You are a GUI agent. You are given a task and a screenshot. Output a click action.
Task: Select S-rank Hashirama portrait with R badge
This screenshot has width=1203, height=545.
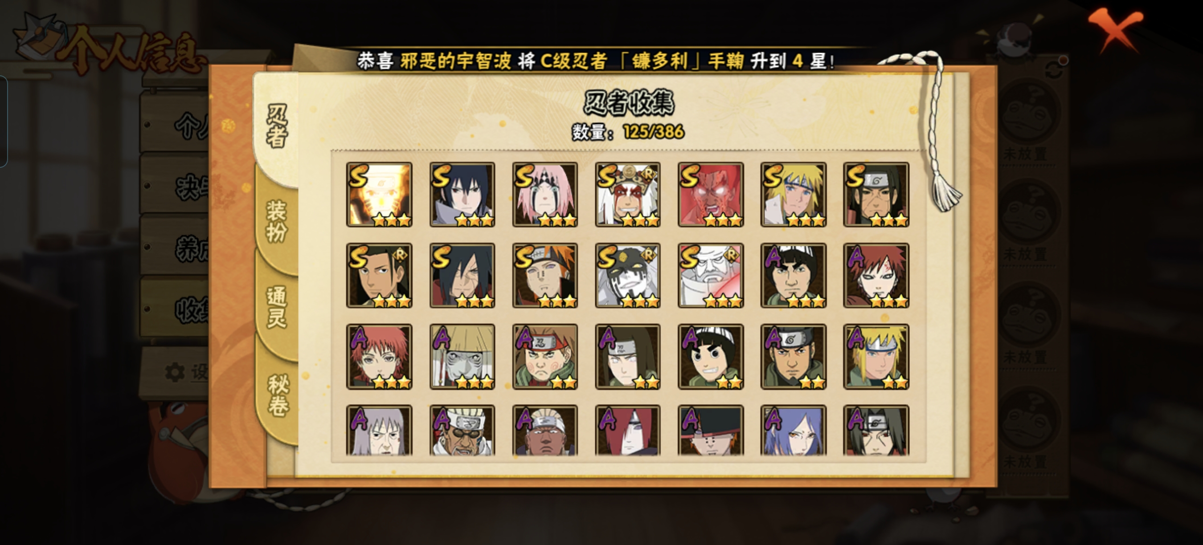(379, 275)
